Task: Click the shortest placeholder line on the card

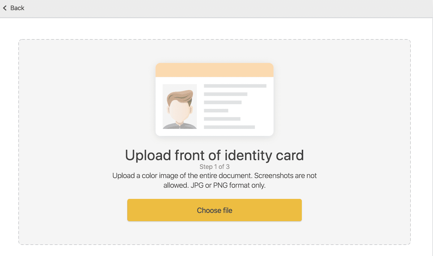Action: tap(216, 111)
